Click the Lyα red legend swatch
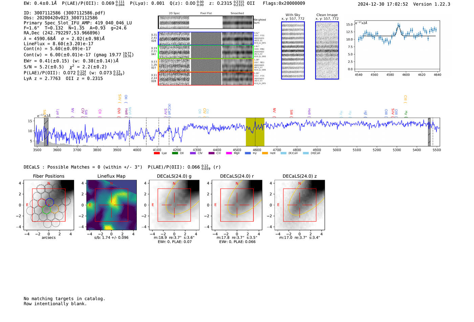This screenshot has width=474, height=322. coord(157,153)
